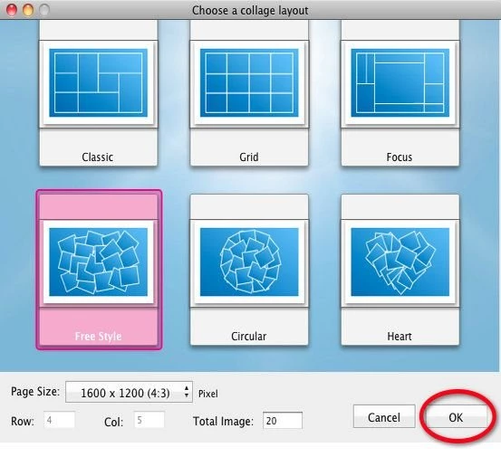Click the Pixel unit label

[208, 394]
